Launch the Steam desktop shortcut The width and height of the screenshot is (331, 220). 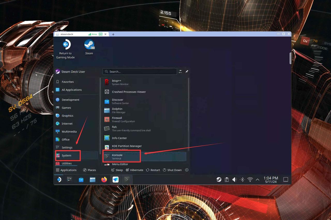pos(89,47)
